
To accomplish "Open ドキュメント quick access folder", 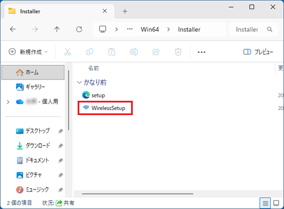I will coord(33,160).
